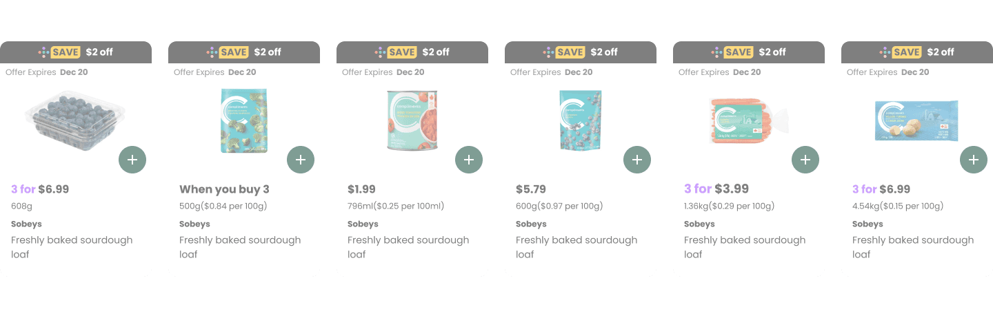This screenshot has height=318, width=993.
Task: Add frozen broccoli bag to cart
Action: (301, 160)
